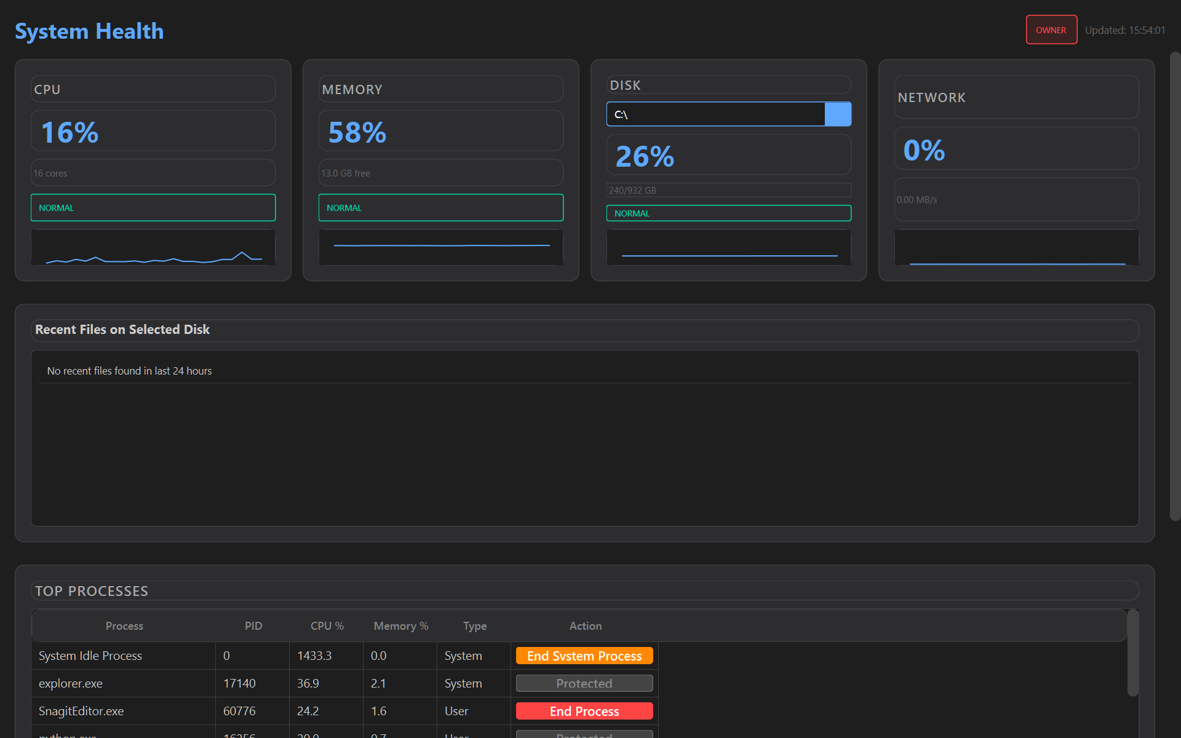Sort by the PID column header
Screen dimensions: 1181x738
253,625
